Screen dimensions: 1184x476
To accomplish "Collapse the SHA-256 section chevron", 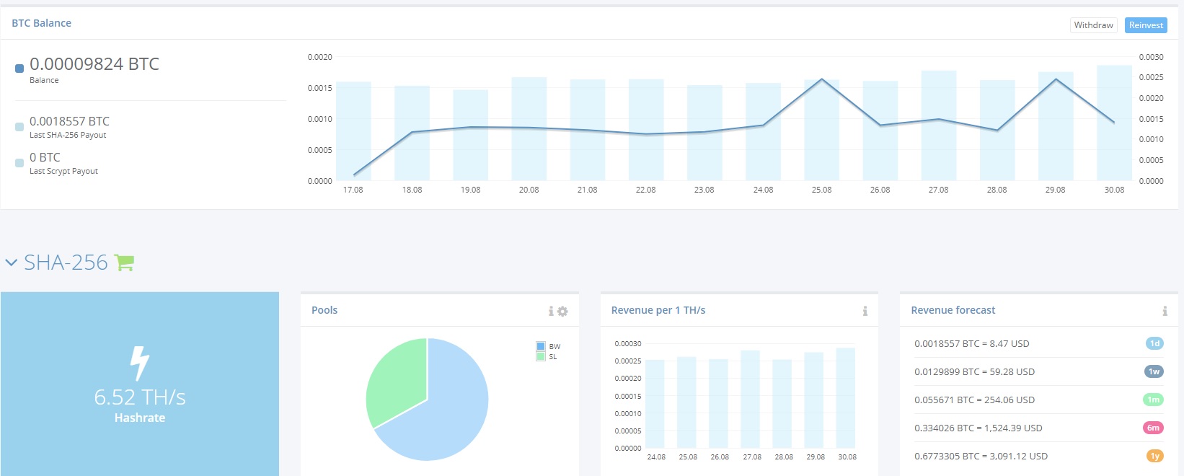I will coord(11,263).
